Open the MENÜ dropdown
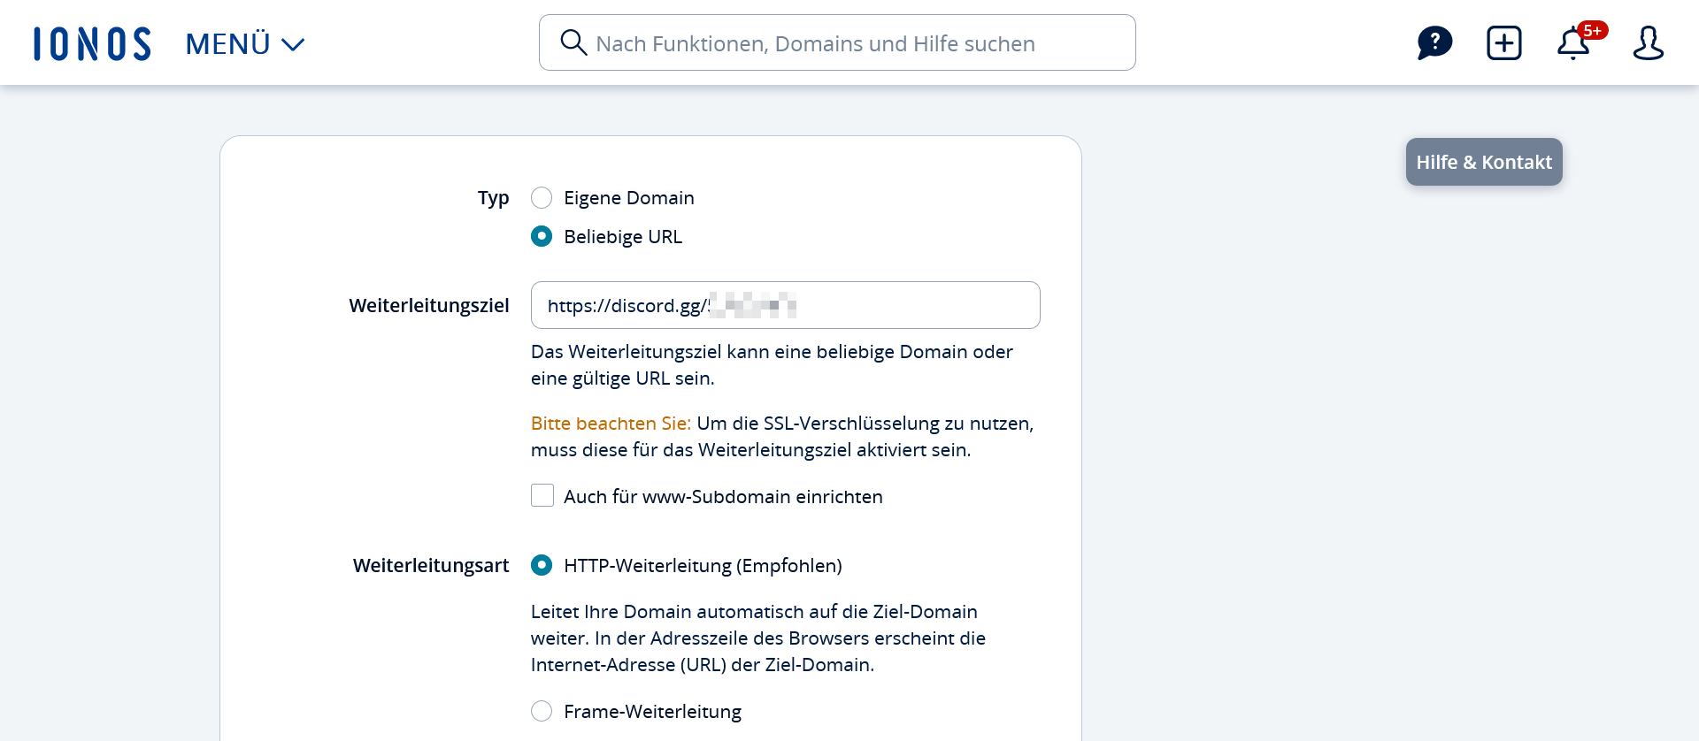1699x741 pixels. click(245, 43)
